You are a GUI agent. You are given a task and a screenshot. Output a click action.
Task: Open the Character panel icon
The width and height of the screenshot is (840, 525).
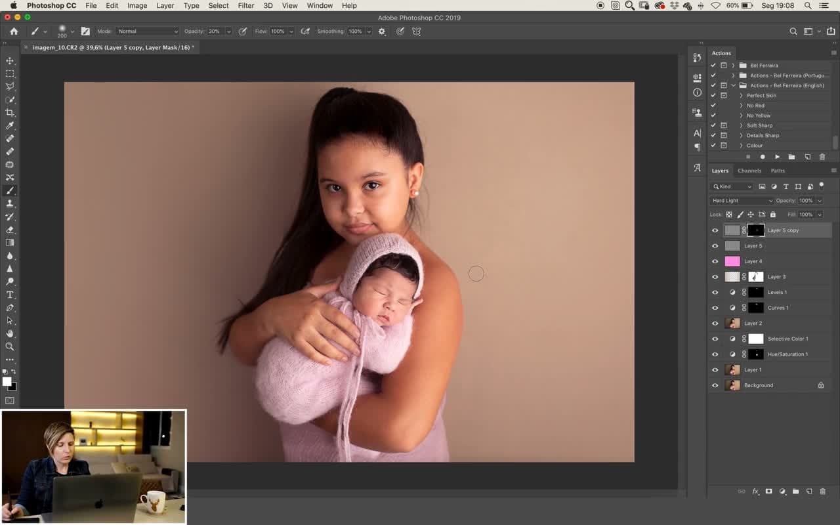[x=697, y=133]
